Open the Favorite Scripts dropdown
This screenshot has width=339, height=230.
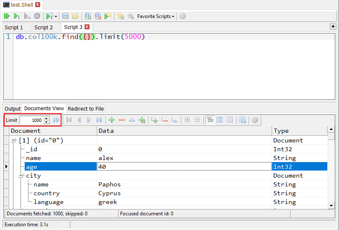pyautogui.click(x=156, y=16)
